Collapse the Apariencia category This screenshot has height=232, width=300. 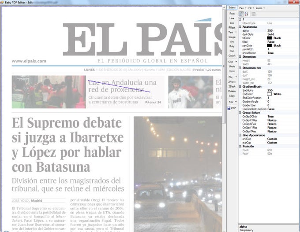point(240,27)
